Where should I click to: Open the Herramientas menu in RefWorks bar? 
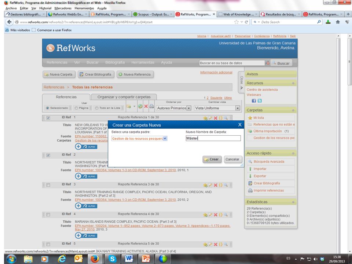(143, 62)
